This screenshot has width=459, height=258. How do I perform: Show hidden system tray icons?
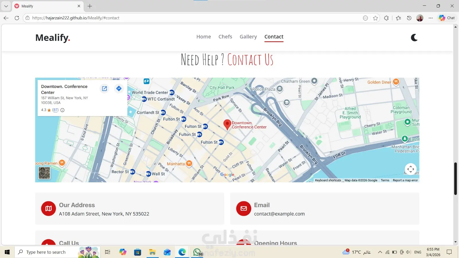(380, 252)
